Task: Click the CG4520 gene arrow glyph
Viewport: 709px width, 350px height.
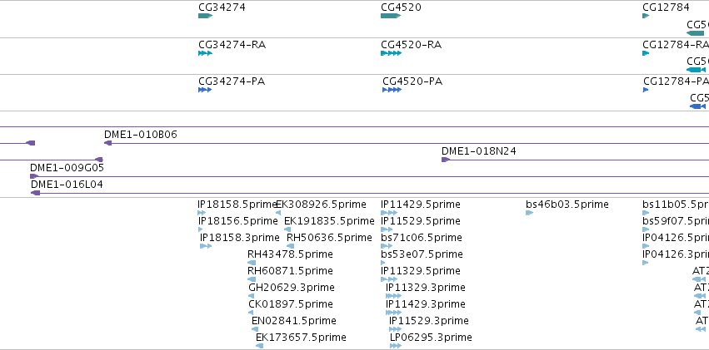Action: pos(391,16)
